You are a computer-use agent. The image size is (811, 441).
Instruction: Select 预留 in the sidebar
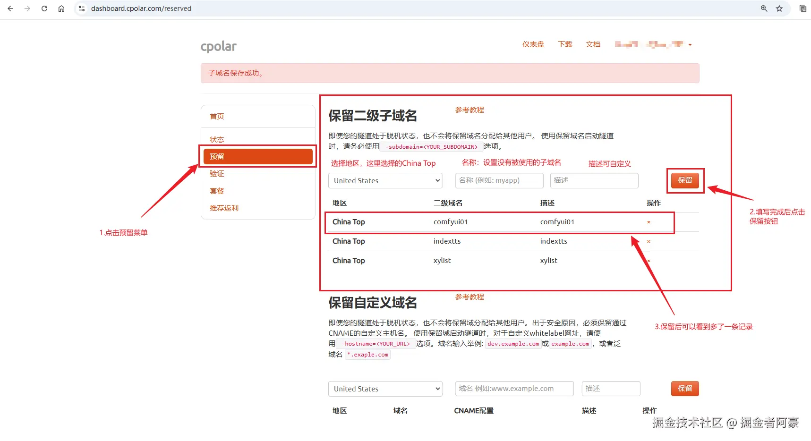coord(258,156)
